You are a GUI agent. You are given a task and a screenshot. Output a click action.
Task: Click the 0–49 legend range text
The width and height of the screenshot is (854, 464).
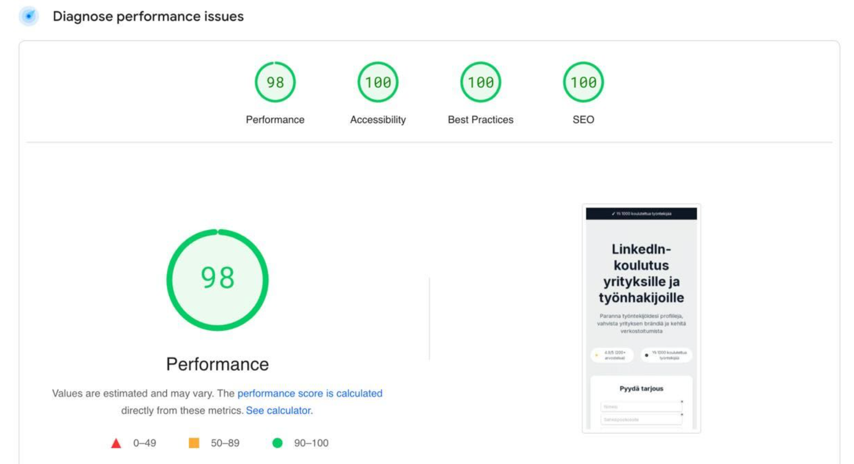pos(144,443)
